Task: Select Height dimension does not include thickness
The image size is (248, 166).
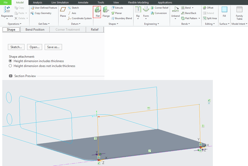Action: pos(10,66)
